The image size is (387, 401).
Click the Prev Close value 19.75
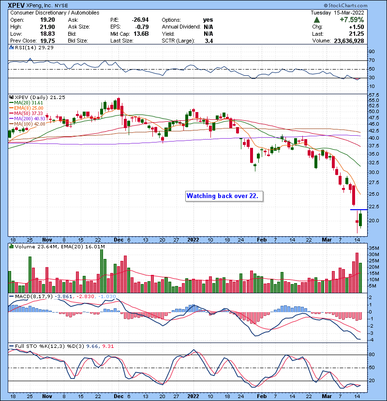click(x=47, y=41)
